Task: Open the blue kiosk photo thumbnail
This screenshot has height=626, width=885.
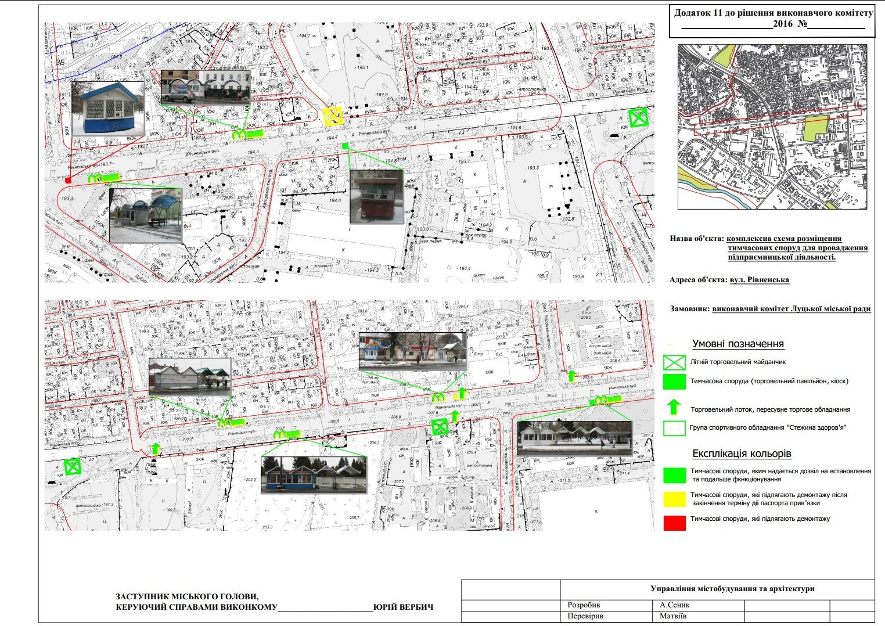Action: coord(108,108)
